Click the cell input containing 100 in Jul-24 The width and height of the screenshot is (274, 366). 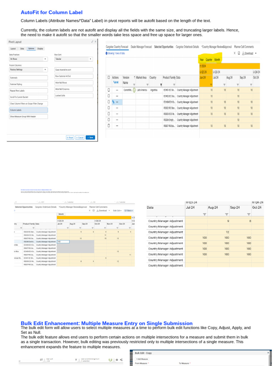click(x=63, y=242)
